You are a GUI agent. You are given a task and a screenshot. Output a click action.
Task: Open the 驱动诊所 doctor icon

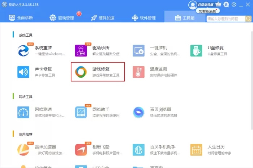81,51
